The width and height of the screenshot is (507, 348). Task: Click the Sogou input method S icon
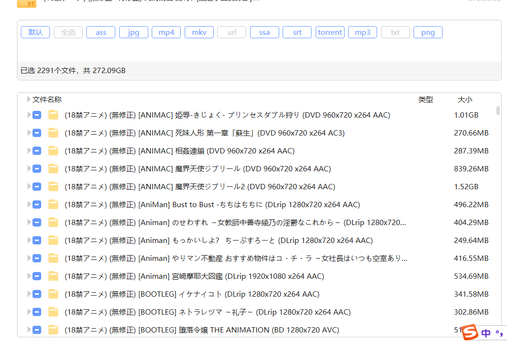(x=469, y=333)
